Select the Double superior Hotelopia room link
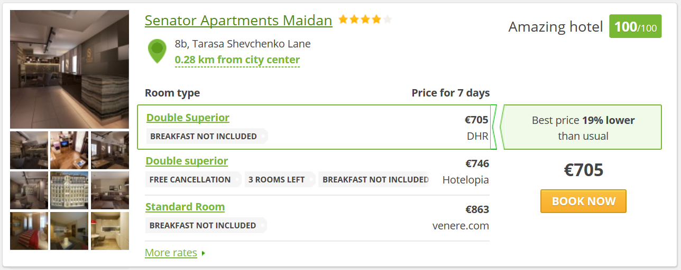Viewport: 681px width, 270px height. (187, 161)
